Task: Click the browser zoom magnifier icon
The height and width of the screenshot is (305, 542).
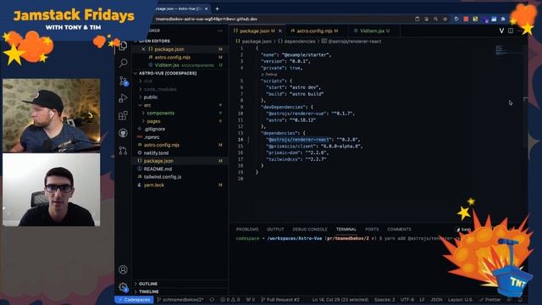Action: 436,19
